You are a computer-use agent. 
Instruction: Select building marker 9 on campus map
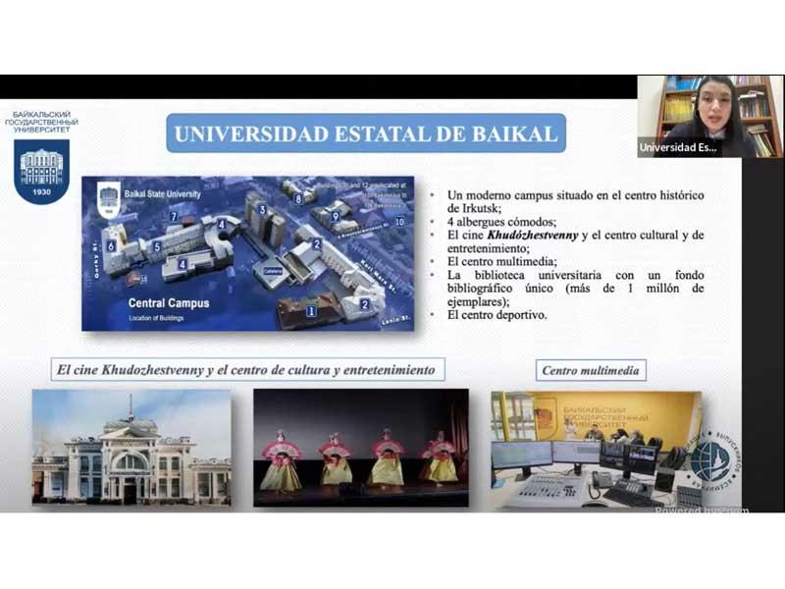(x=336, y=216)
